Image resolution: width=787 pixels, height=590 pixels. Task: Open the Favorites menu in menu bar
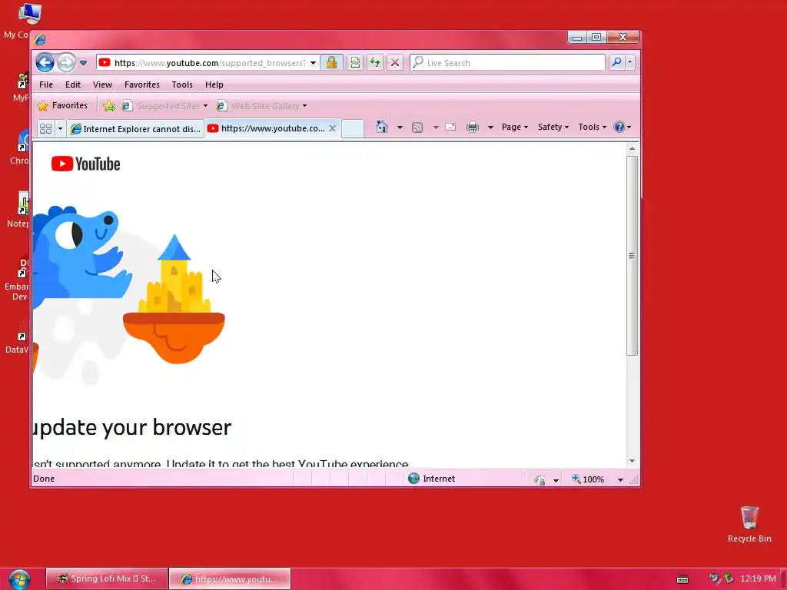tap(142, 85)
